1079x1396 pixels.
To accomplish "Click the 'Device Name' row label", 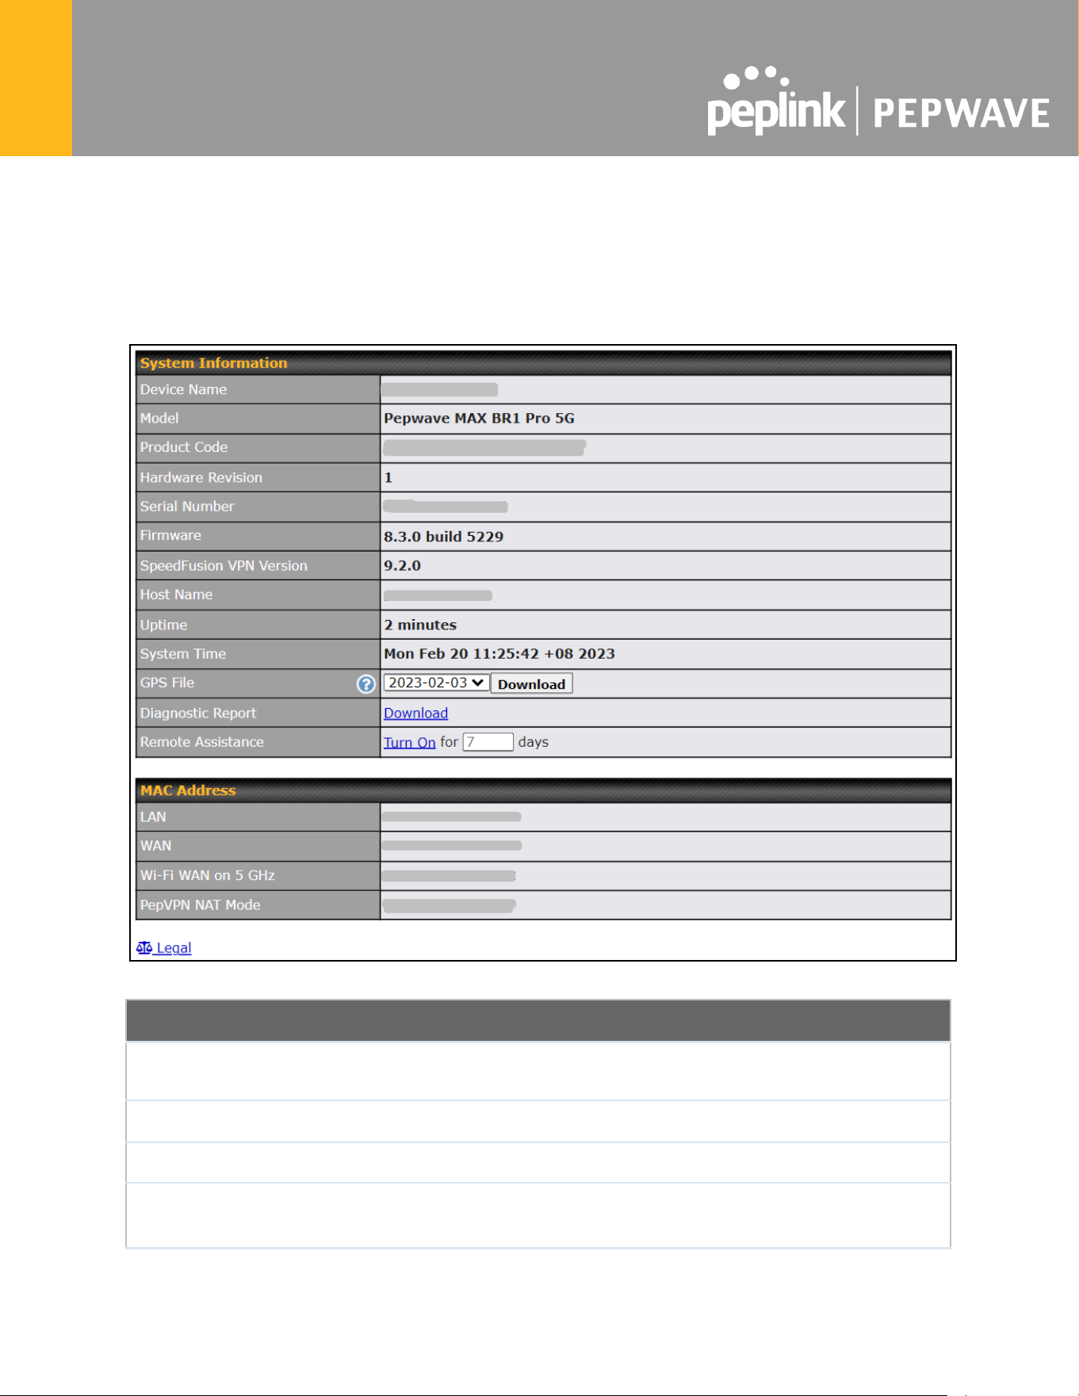I will click(x=183, y=389).
